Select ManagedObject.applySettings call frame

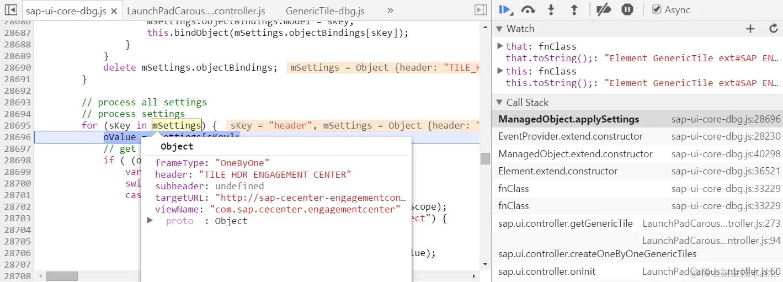(x=637, y=119)
